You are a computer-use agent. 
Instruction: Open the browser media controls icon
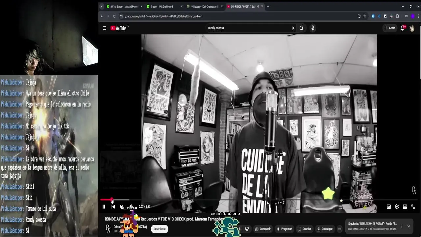[407, 16]
